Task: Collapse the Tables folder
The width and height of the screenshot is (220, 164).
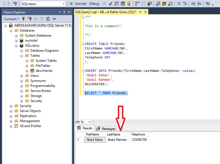Action: point(21,56)
